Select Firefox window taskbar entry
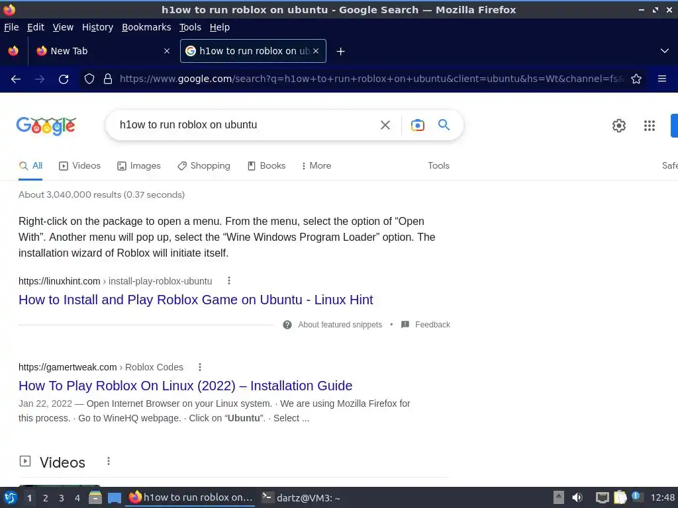This screenshot has width=678, height=508. pyautogui.click(x=190, y=497)
